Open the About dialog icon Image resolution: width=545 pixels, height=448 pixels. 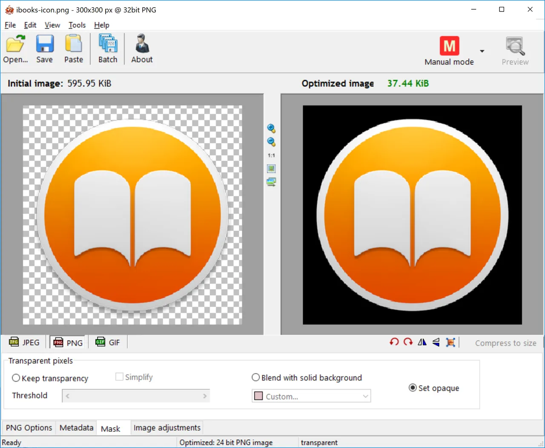click(x=142, y=44)
